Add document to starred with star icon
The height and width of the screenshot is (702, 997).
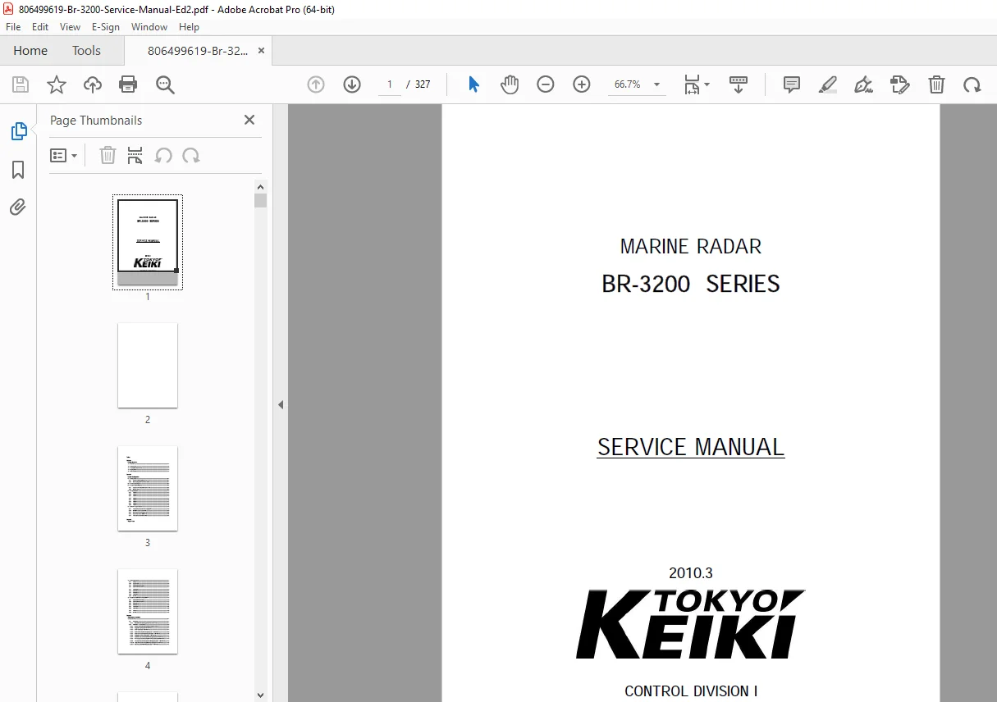pos(57,84)
